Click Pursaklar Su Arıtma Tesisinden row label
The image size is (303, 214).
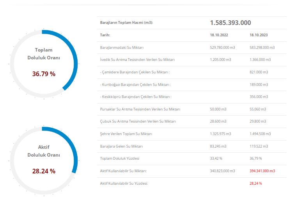140,109
